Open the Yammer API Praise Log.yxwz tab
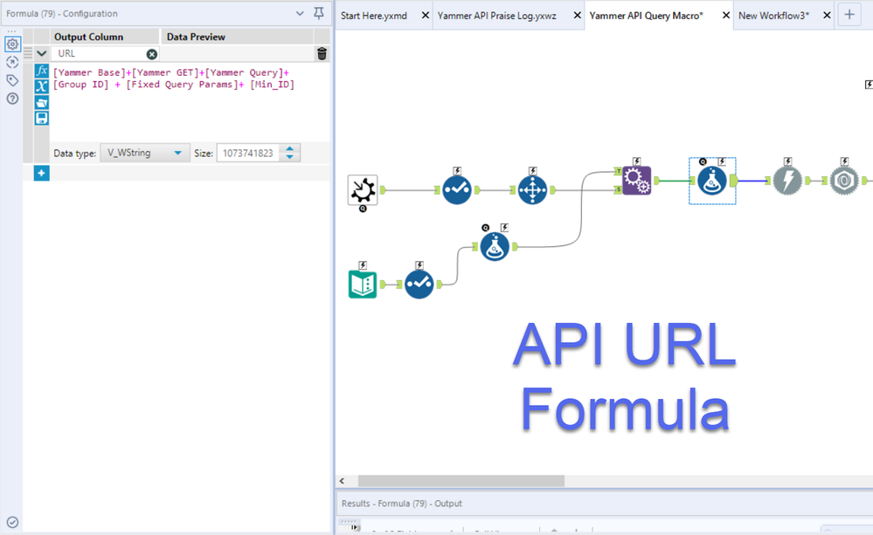This screenshot has width=873, height=535. tap(499, 15)
